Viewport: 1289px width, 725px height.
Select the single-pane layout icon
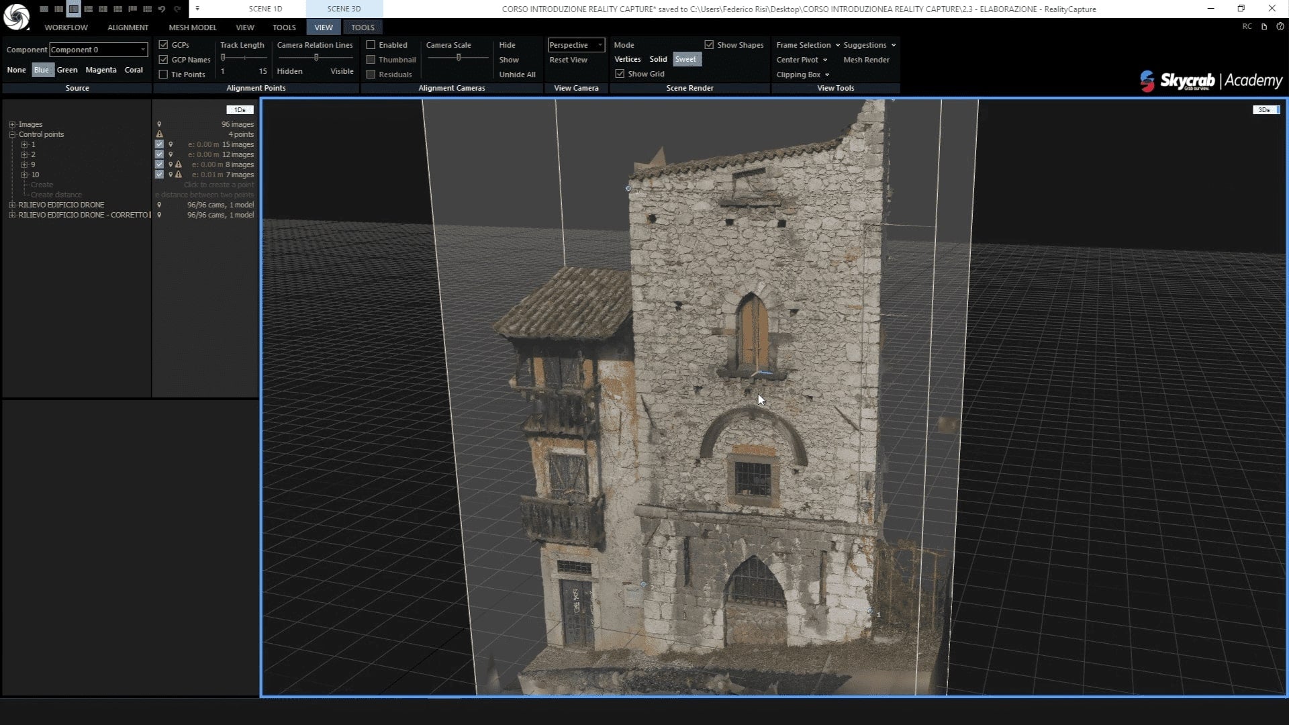click(x=44, y=9)
